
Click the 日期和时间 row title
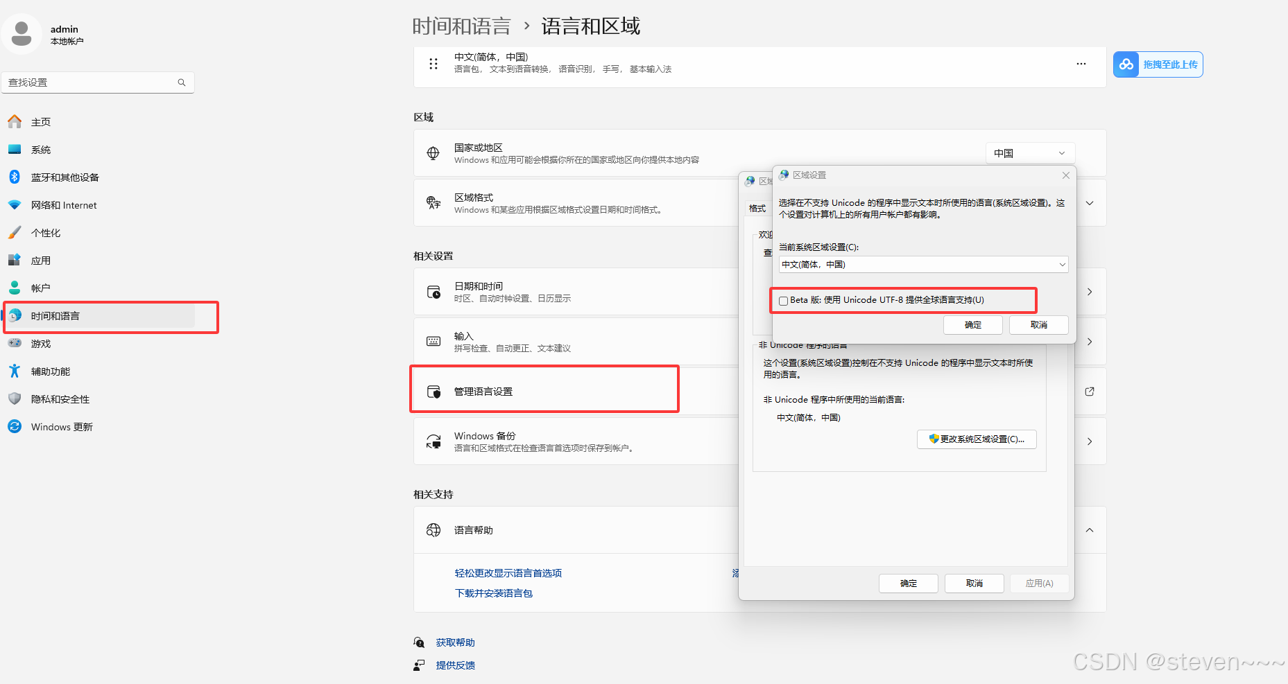479,286
